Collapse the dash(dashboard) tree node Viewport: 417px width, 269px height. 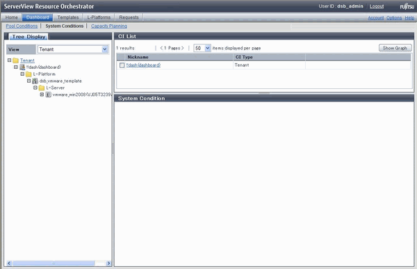point(16,67)
